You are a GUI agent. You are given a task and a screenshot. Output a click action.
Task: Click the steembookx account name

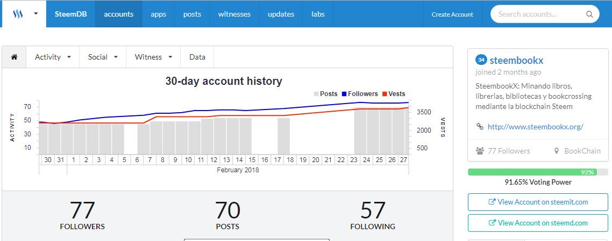click(516, 60)
